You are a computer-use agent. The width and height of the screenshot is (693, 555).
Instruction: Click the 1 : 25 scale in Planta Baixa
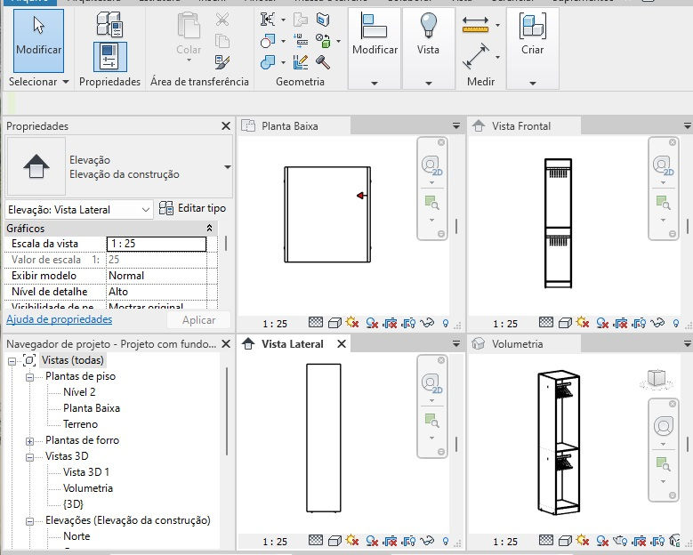(x=275, y=324)
